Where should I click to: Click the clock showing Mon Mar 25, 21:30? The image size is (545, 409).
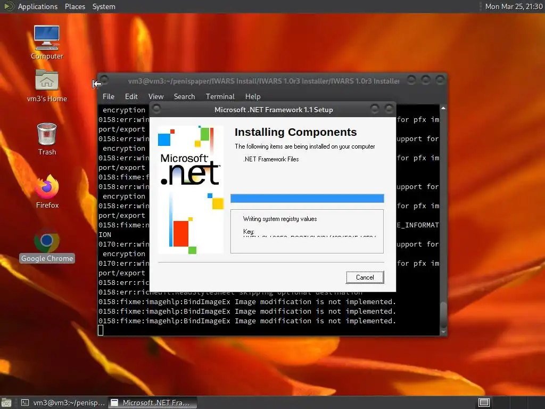(514, 6)
